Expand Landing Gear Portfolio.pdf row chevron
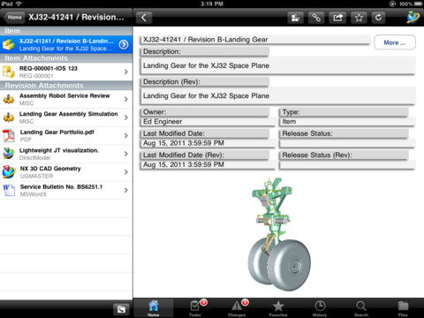Screen dimensions: 424x318 [126, 136]
